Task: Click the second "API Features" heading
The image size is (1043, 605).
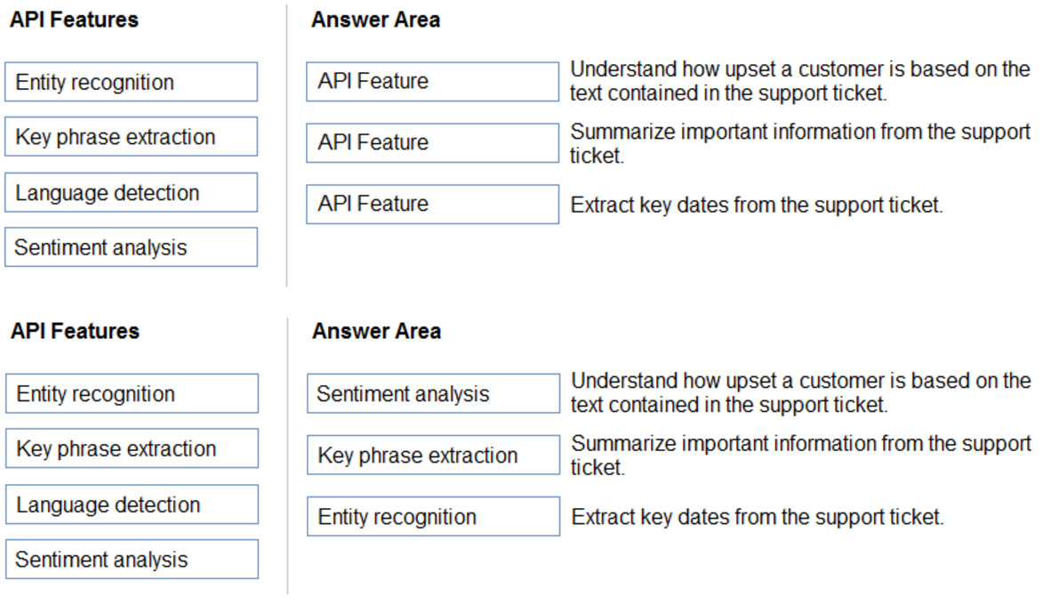Action: tap(75, 331)
